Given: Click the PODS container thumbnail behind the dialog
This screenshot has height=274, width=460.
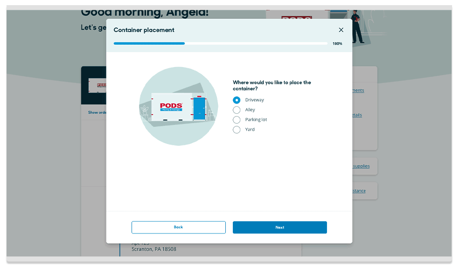Looking at the screenshot, I should pos(98,85).
